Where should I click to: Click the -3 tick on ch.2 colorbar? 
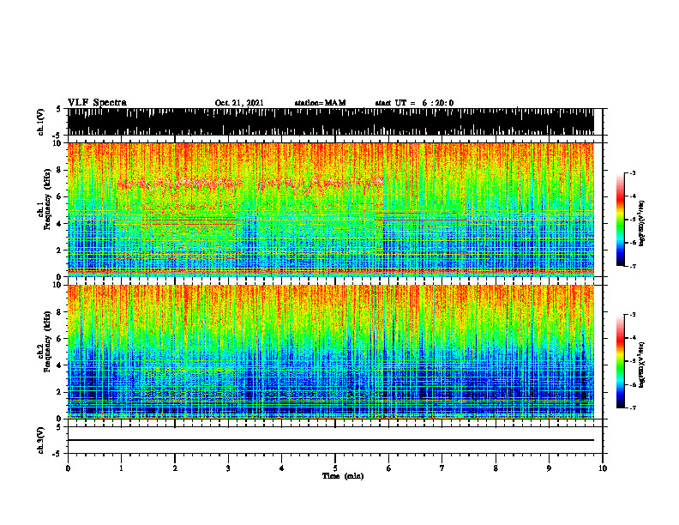pos(633,315)
